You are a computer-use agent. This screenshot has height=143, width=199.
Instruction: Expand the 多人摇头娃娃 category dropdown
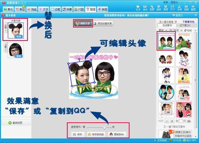[176, 22]
